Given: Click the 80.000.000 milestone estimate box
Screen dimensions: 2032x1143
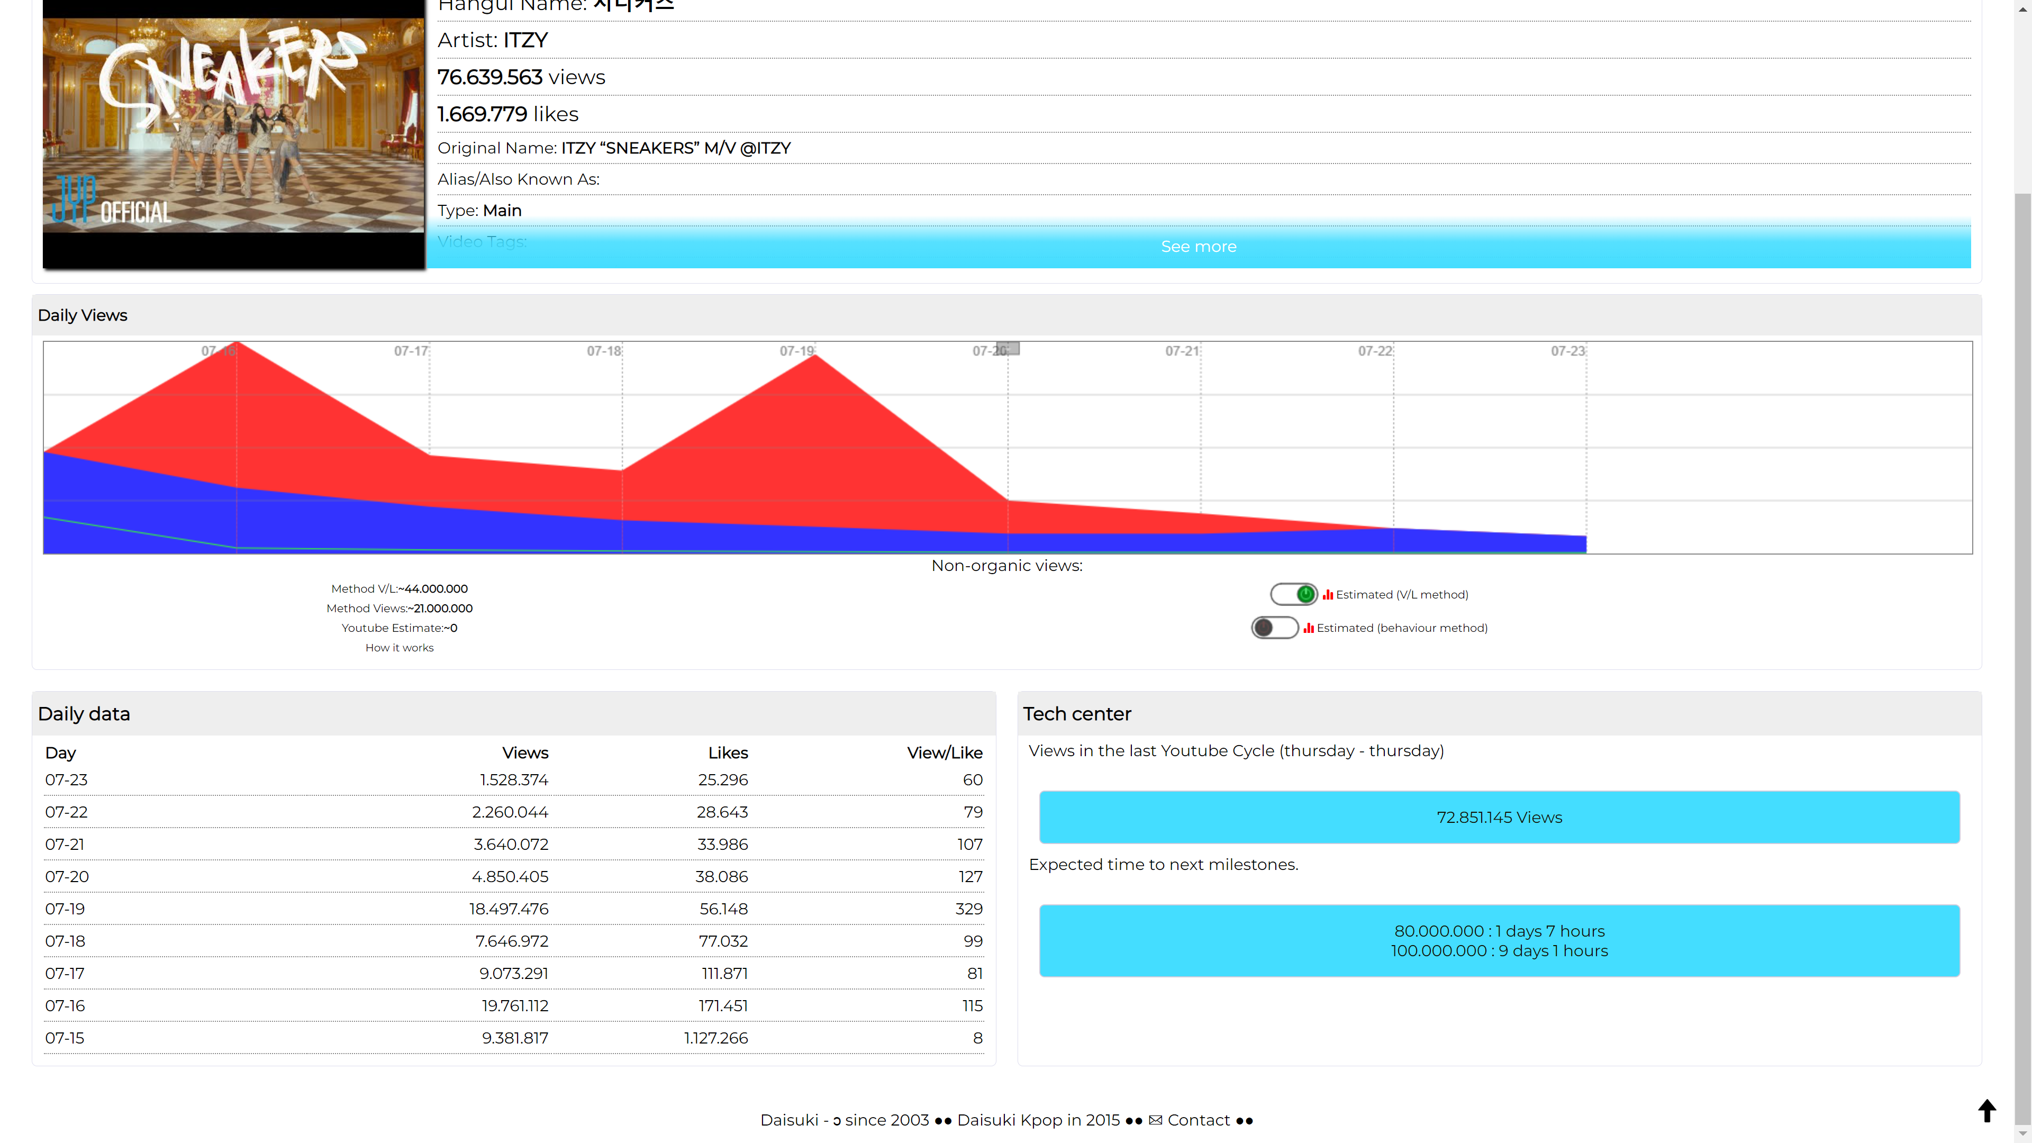Looking at the screenshot, I should pyautogui.click(x=1499, y=940).
